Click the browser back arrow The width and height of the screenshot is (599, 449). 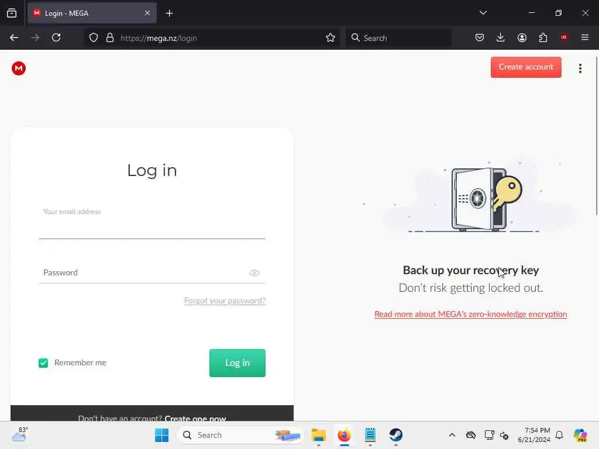click(14, 38)
